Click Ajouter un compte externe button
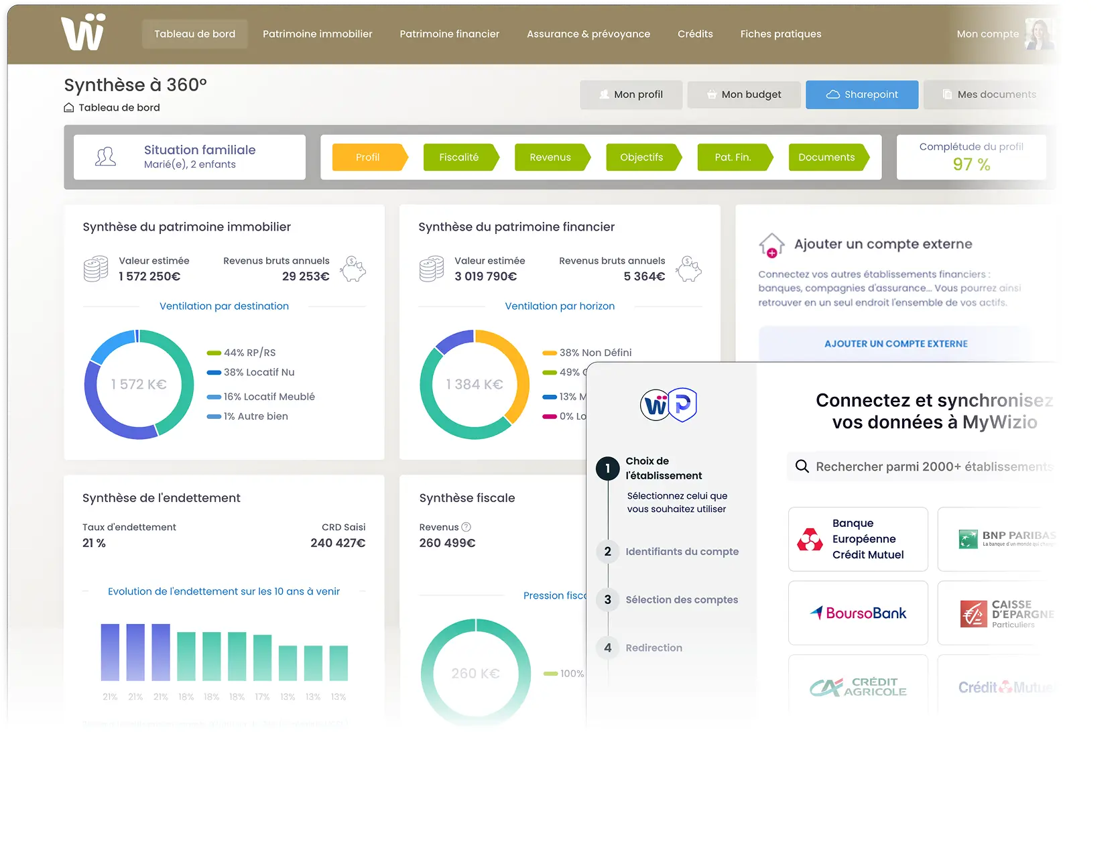This screenshot has width=1118, height=856. click(x=895, y=344)
